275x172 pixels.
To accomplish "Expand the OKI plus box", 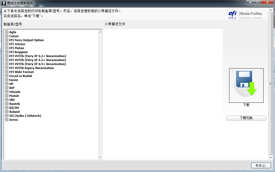I will [7, 100].
